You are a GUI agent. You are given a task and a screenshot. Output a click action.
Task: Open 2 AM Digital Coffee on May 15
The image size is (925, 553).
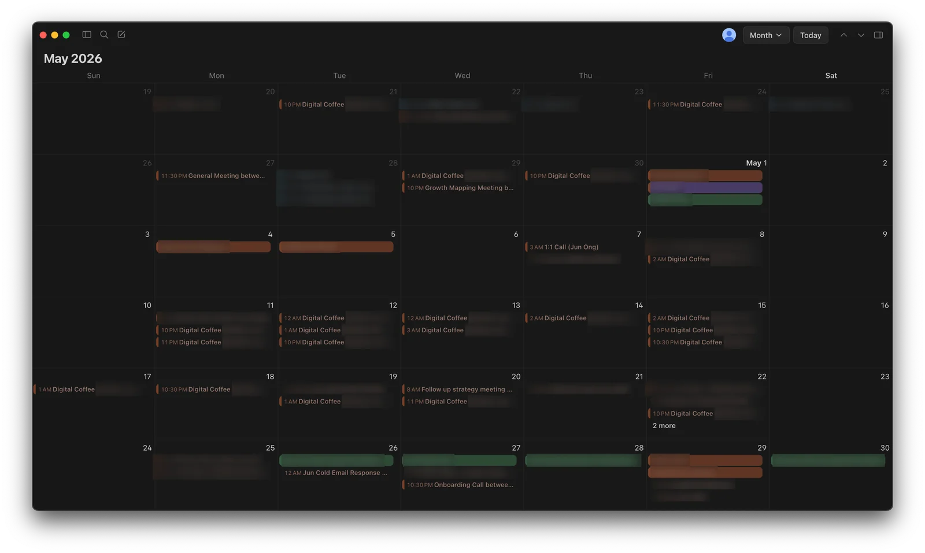pos(705,318)
